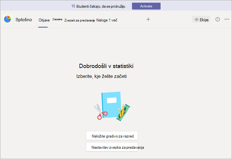
Task: Click the Splošno channel name
Action: [x=24, y=20]
